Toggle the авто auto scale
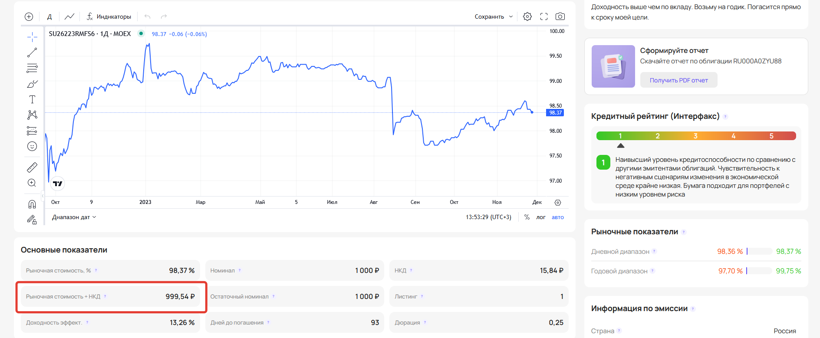 (557, 217)
